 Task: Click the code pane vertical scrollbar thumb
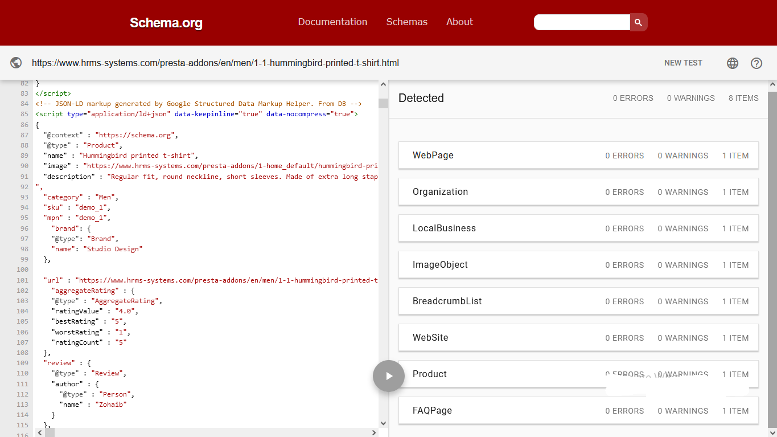tap(383, 103)
